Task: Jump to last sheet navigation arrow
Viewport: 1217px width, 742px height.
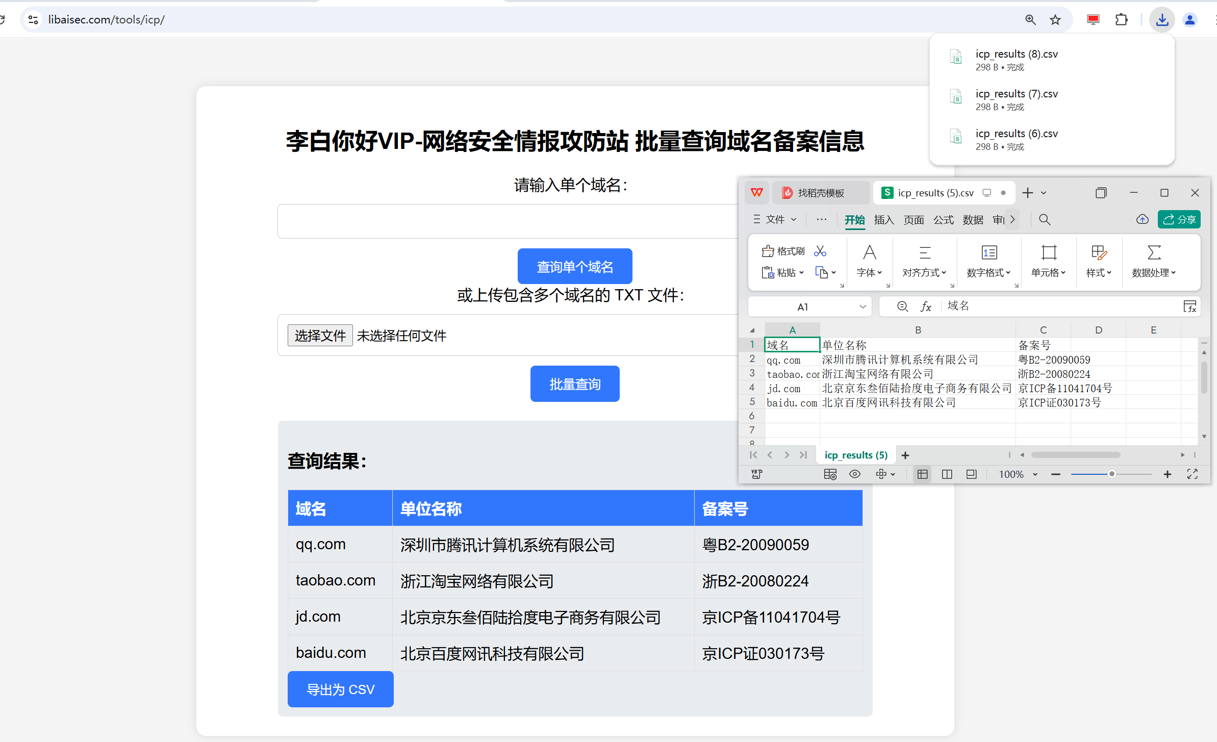Action: point(803,455)
